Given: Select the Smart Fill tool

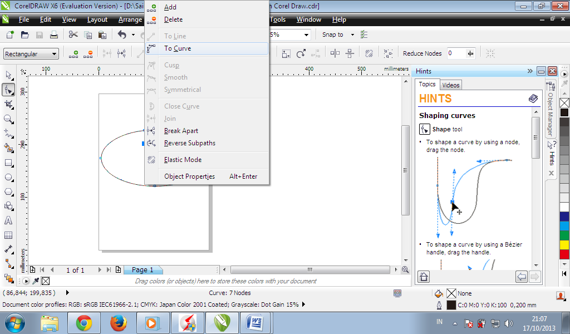Looking at the screenshot, I should (9, 148).
